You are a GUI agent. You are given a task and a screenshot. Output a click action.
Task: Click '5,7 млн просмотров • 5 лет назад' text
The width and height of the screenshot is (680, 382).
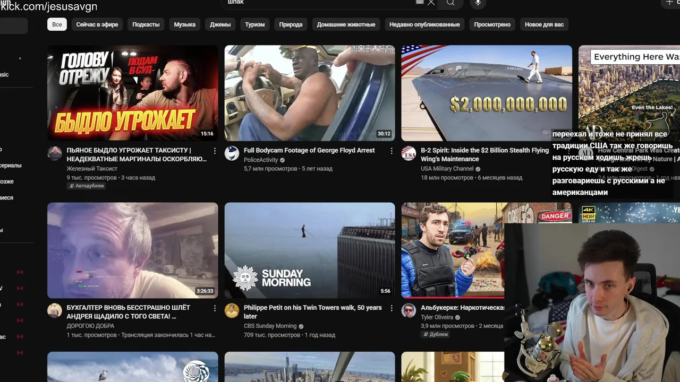point(288,169)
